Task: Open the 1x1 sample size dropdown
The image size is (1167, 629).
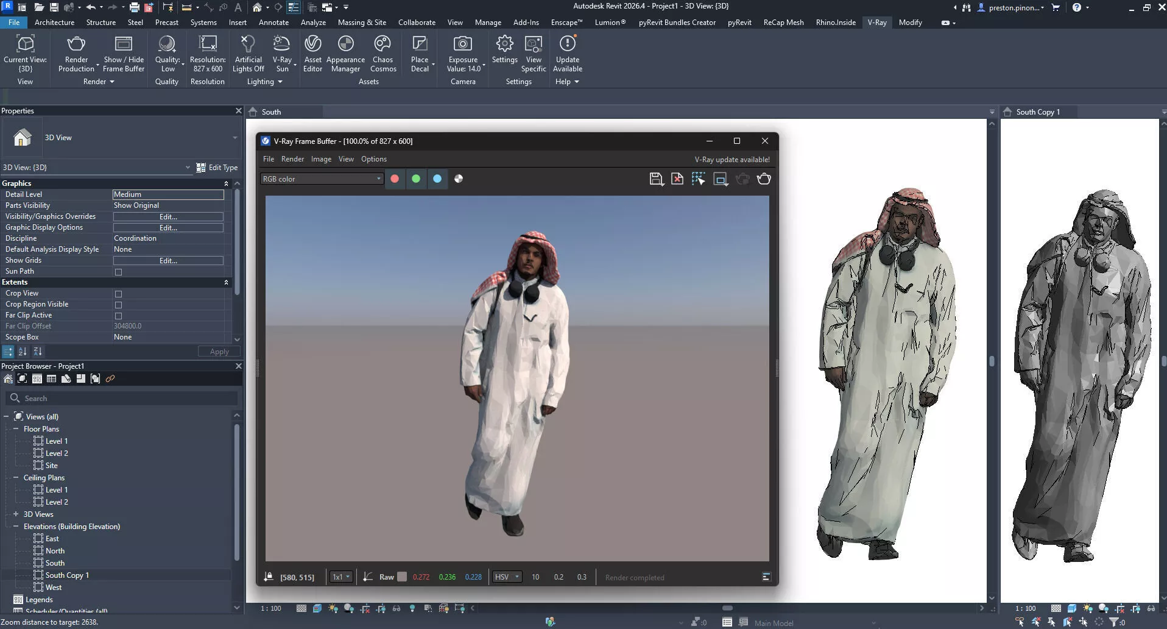Action: 340,577
